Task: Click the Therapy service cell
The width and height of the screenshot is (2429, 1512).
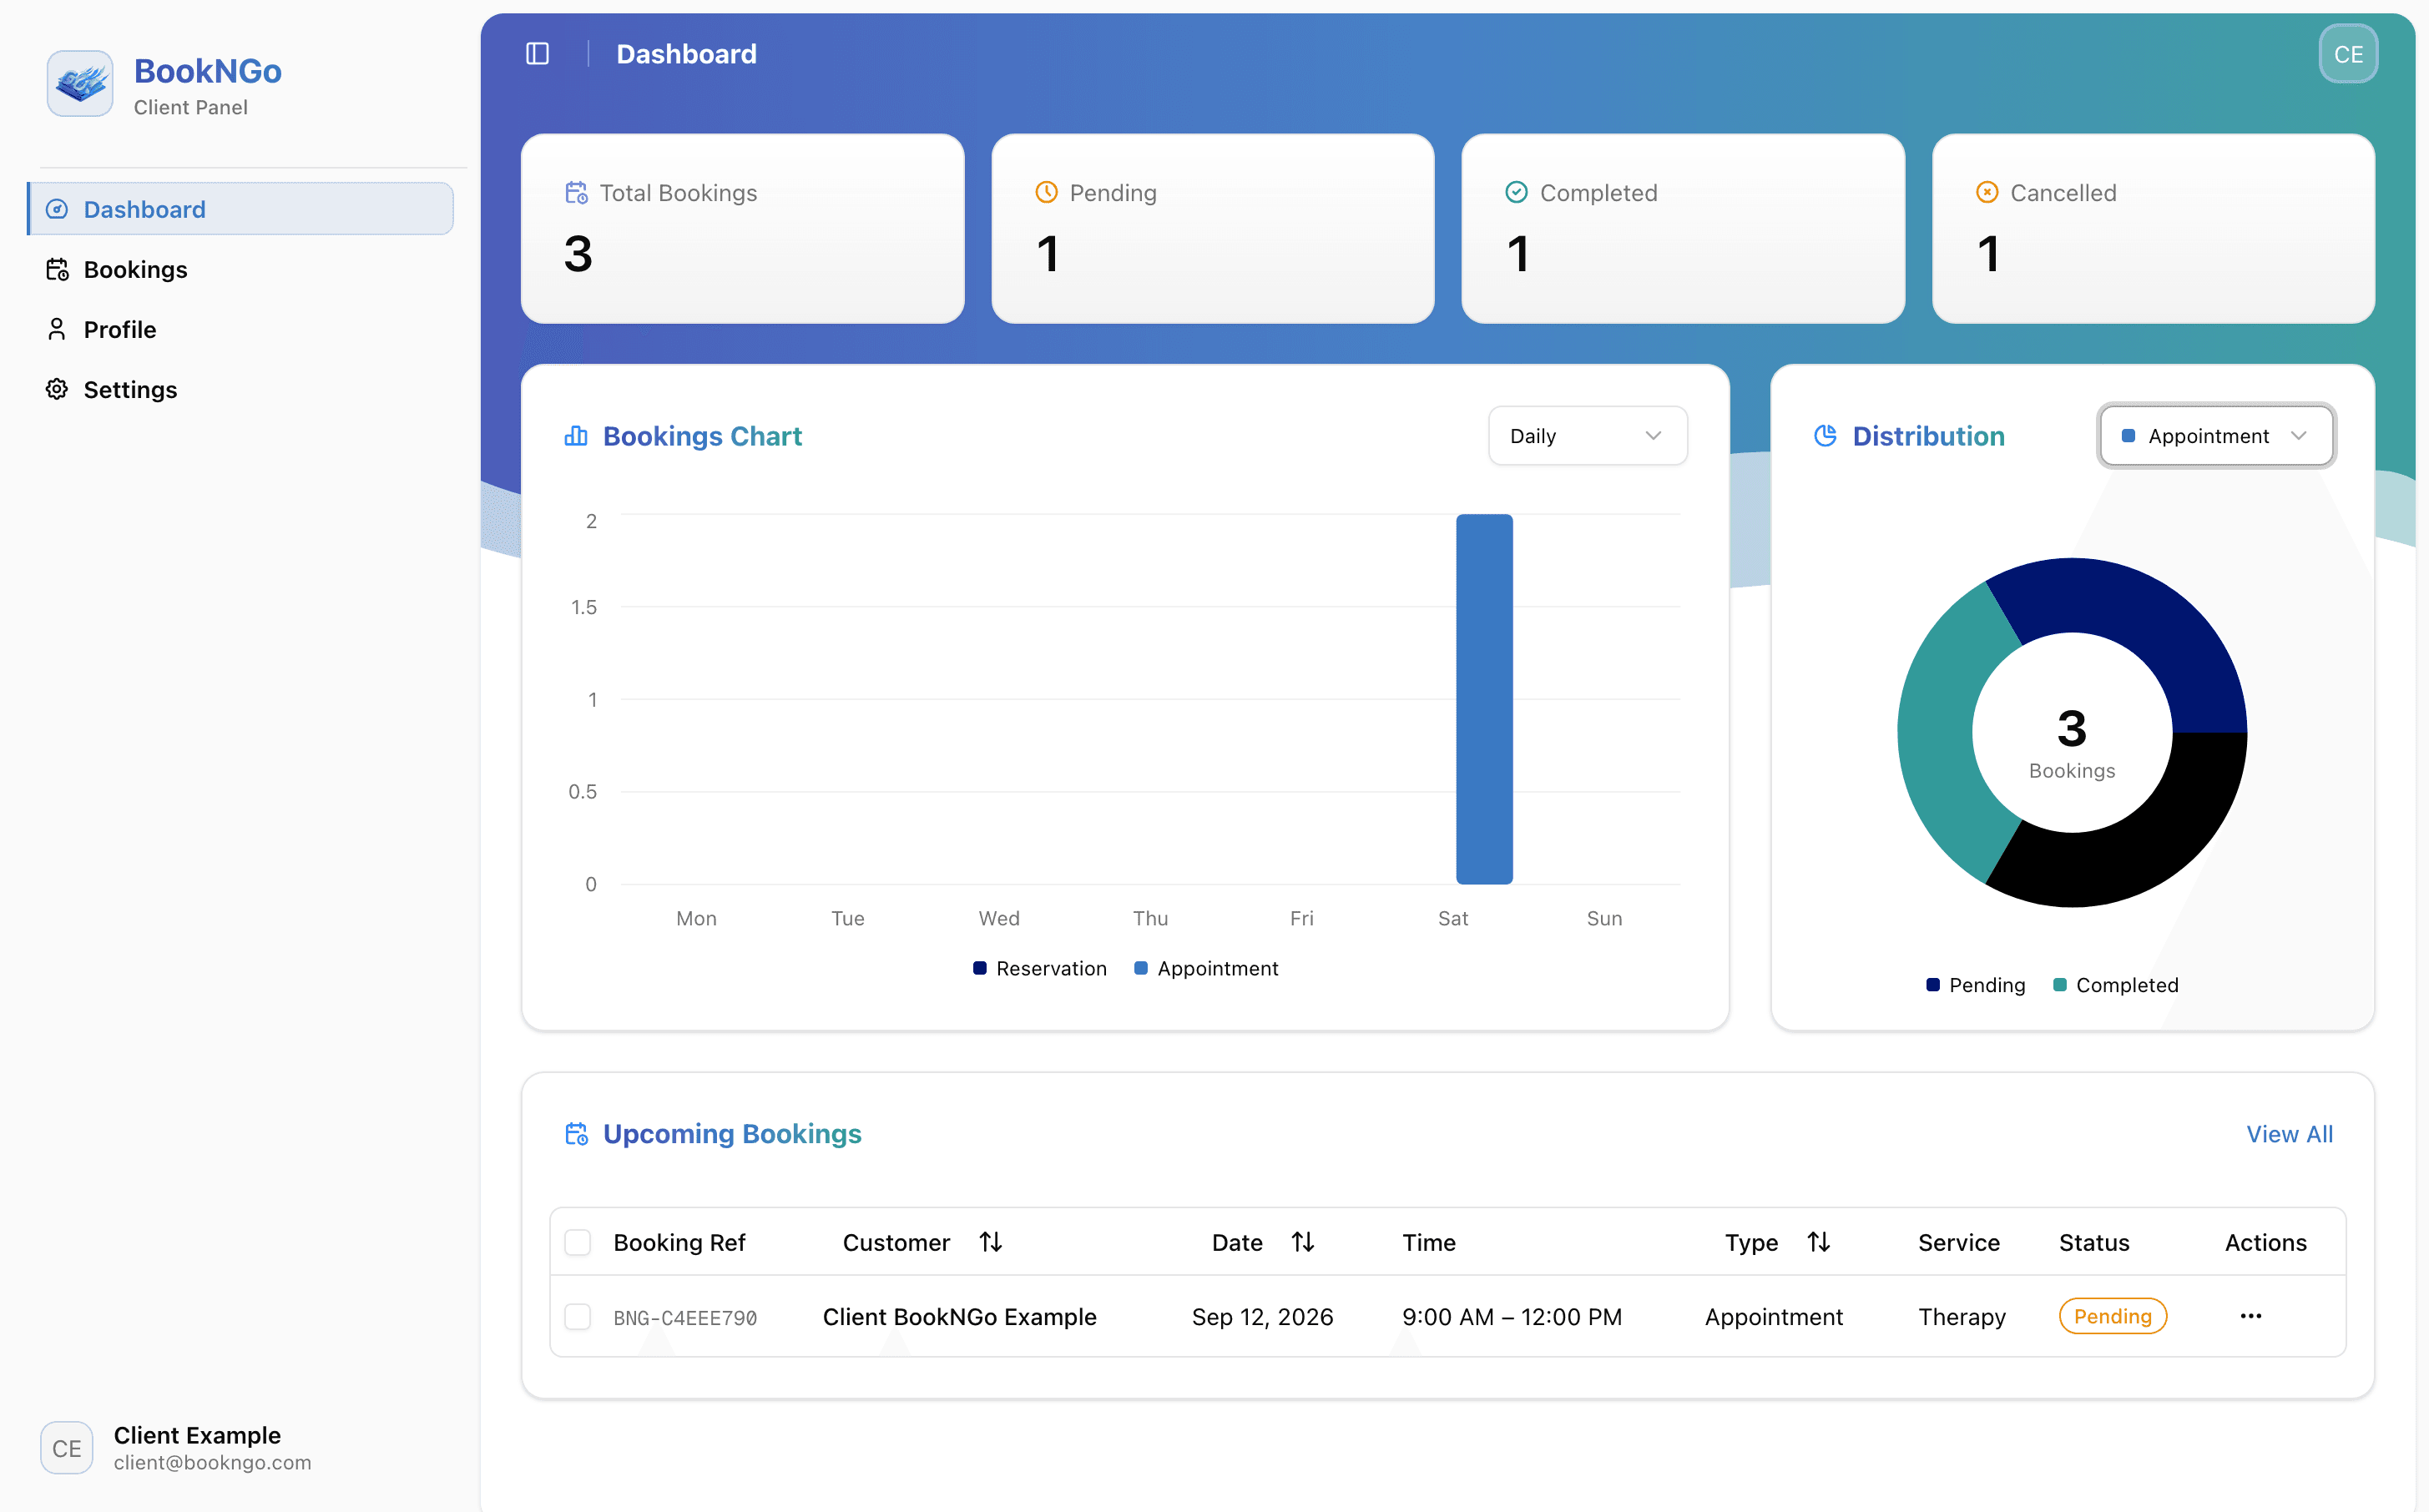Action: coord(1961,1317)
